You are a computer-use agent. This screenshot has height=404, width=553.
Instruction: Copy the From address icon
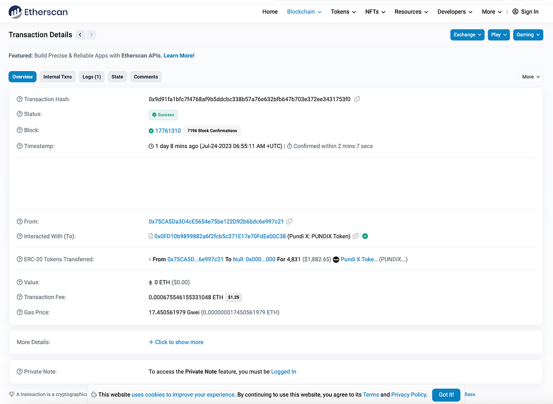pyautogui.click(x=289, y=222)
